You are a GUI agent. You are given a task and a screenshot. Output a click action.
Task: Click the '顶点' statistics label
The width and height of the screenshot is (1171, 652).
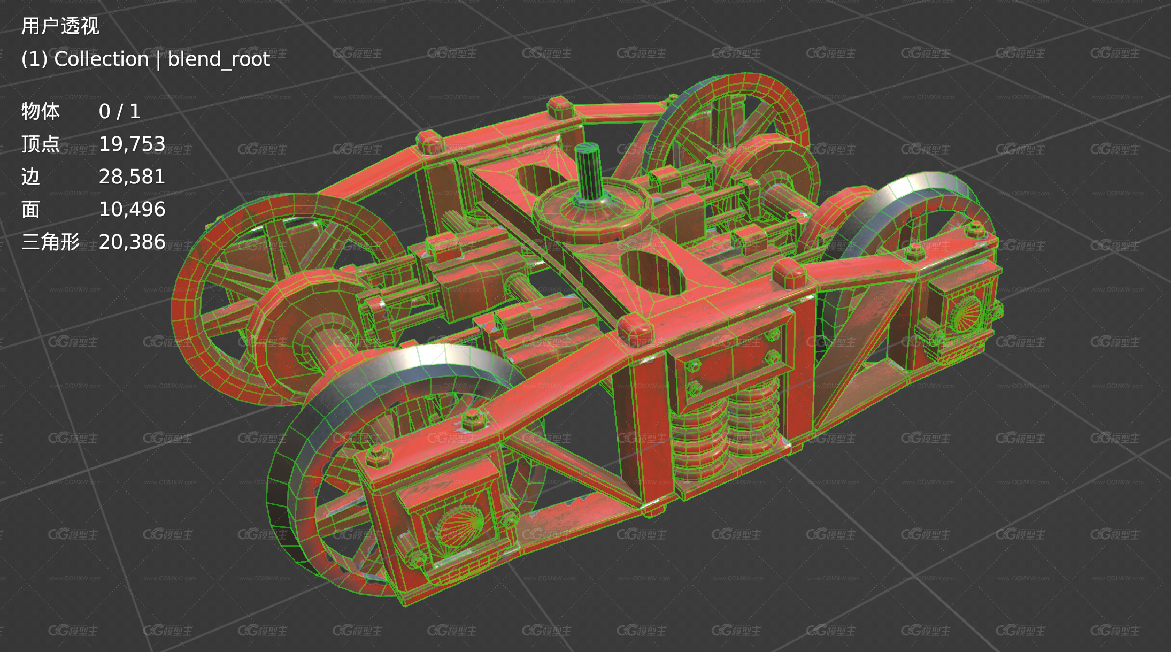point(41,144)
